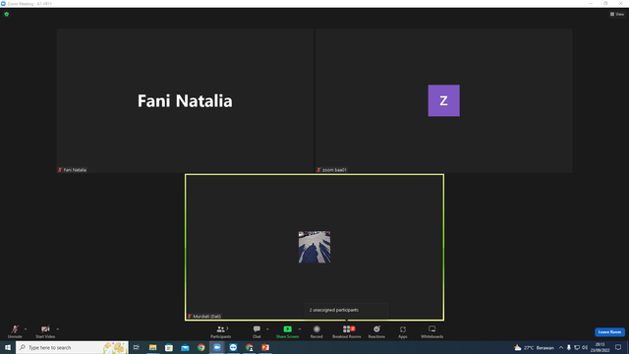Expand video options arrow beside Start Video
Viewport: 629px width, 354px height.
[x=57, y=329]
